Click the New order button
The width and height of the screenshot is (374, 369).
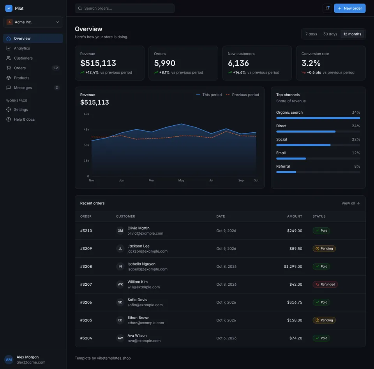[x=350, y=8]
